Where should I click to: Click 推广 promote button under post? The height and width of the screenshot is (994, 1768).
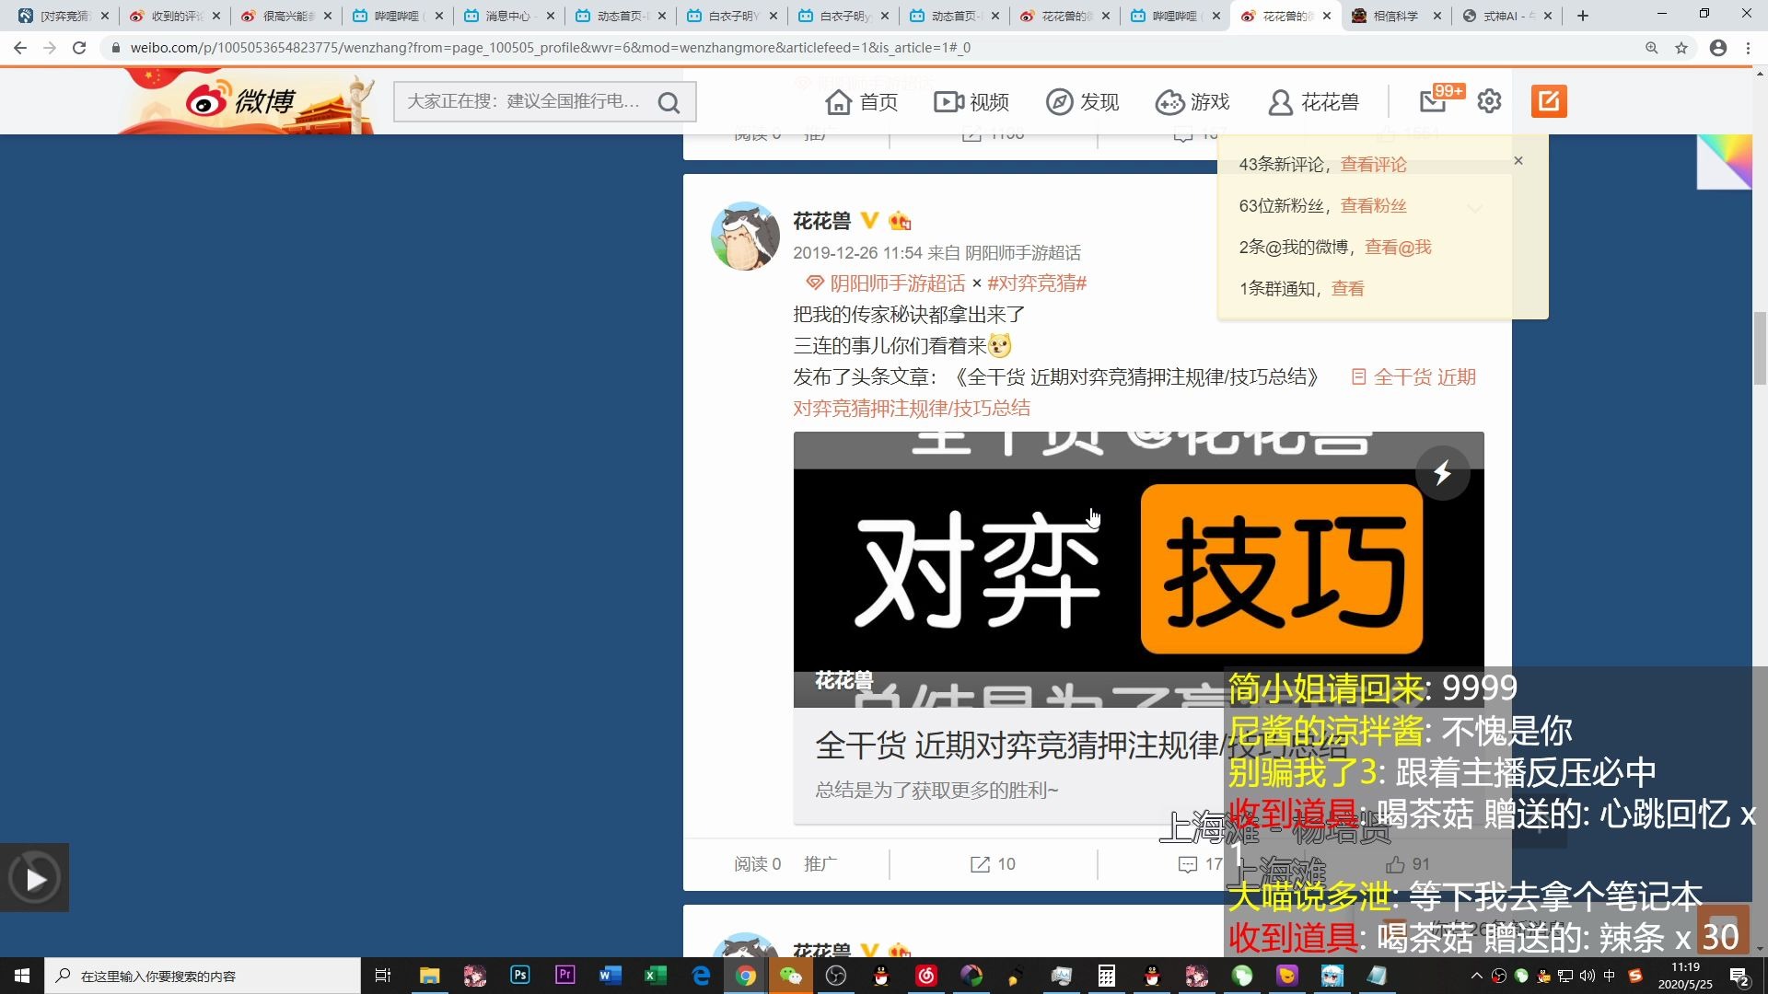point(820,864)
